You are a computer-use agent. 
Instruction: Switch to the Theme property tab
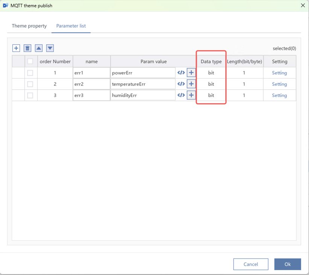click(29, 26)
